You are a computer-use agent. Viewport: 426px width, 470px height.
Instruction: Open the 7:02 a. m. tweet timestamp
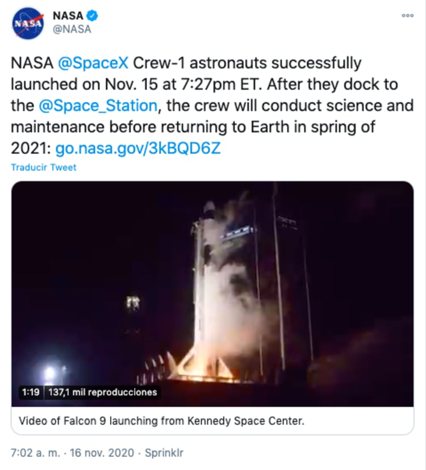35,453
